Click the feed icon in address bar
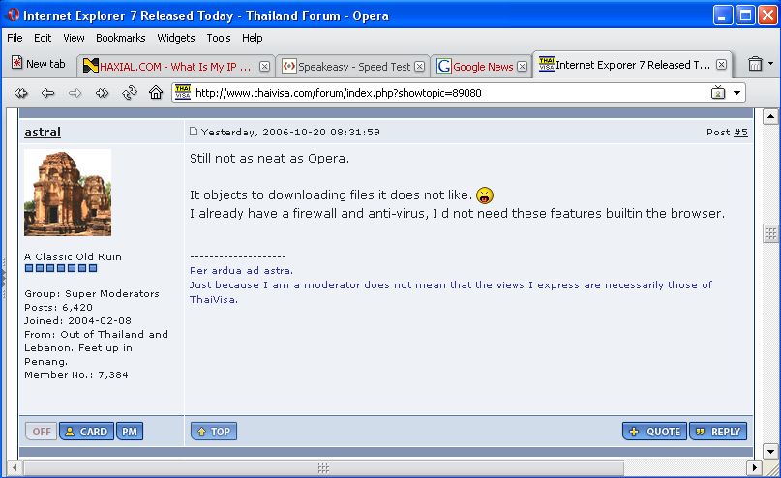 coord(719,93)
